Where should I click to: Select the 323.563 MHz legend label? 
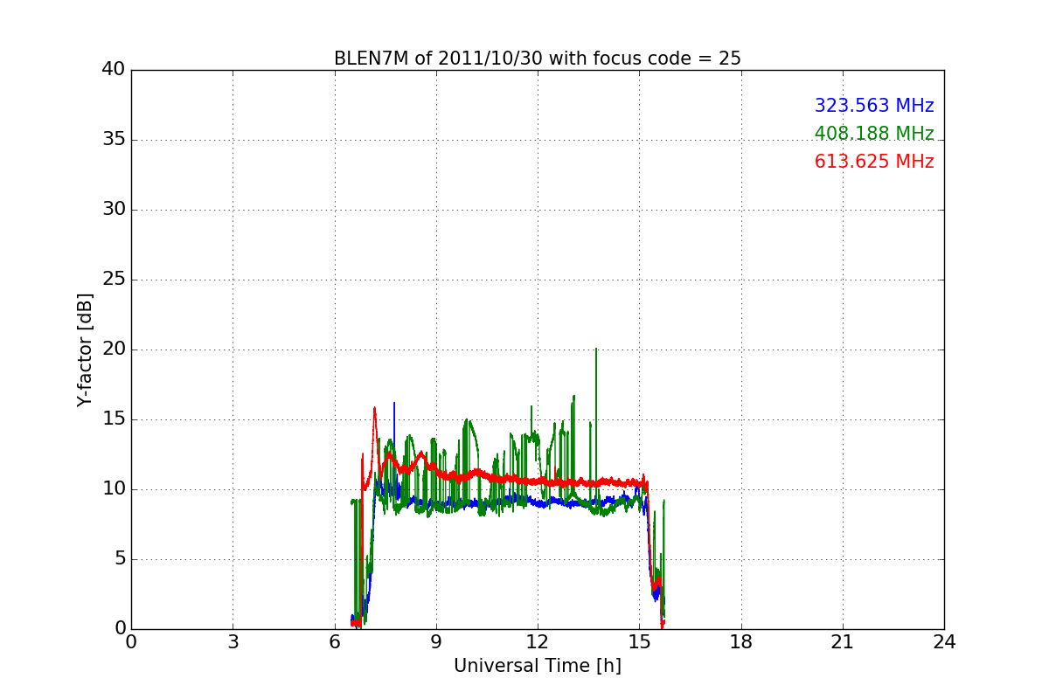[x=874, y=106]
